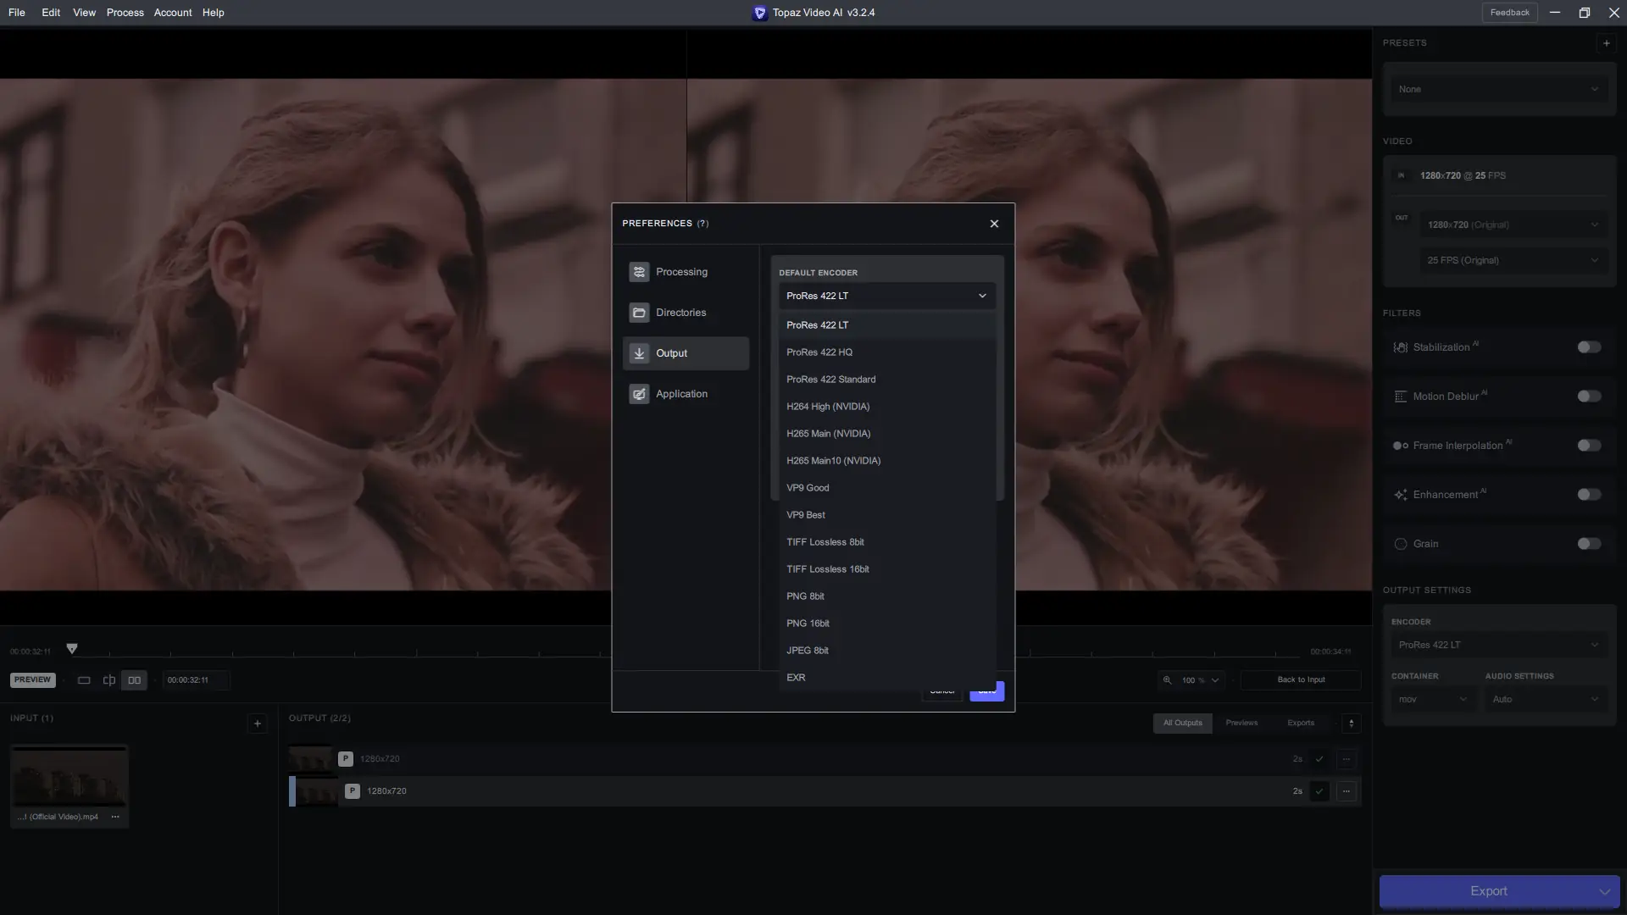Screen dimensions: 1627x915
Task: Toggle the Stabilization filter switch
Action: click(x=1589, y=347)
